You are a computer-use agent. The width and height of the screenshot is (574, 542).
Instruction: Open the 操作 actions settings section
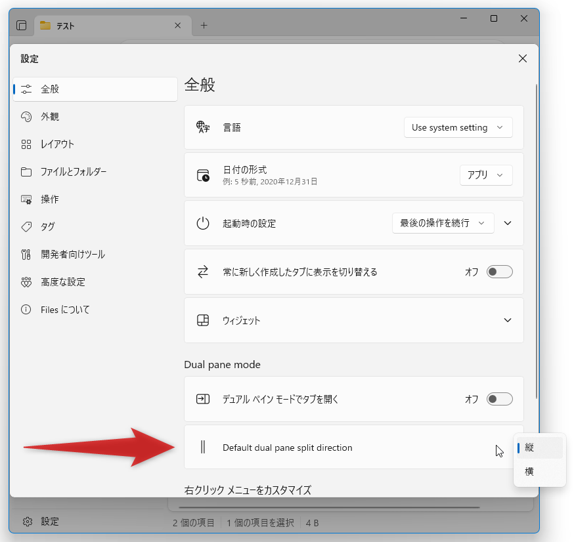[x=95, y=199]
